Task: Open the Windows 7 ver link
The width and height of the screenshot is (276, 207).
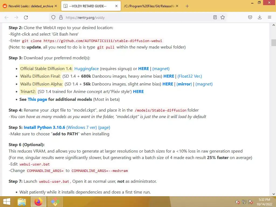Action: (x=81, y=127)
